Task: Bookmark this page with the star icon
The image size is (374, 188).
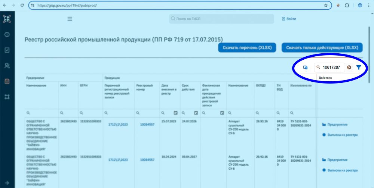Action: (x=326, y=5)
